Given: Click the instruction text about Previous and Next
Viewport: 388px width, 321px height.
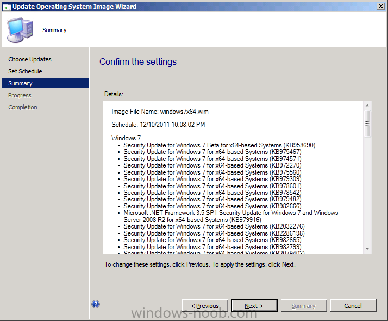Looking at the screenshot, I should [199, 264].
